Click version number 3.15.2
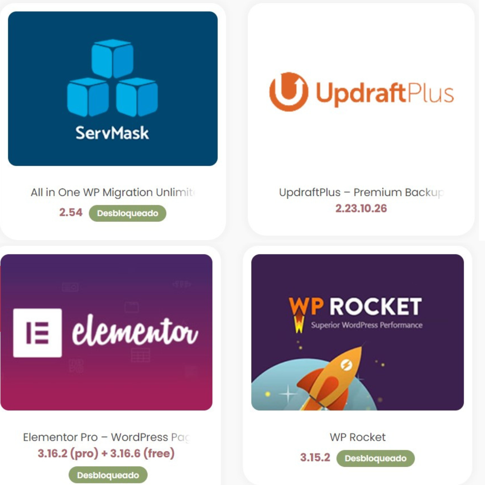 (315, 458)
